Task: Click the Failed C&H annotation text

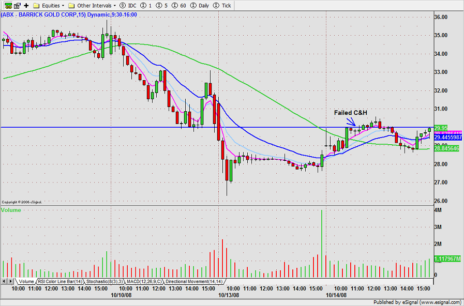Action: [351, 113]
